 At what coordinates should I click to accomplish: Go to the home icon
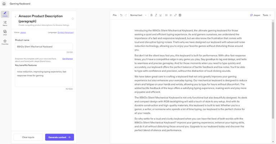tap(4, 4)
